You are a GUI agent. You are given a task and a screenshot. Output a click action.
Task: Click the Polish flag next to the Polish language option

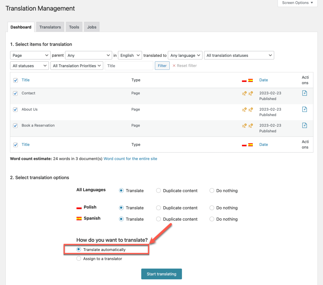click(79, 207)
